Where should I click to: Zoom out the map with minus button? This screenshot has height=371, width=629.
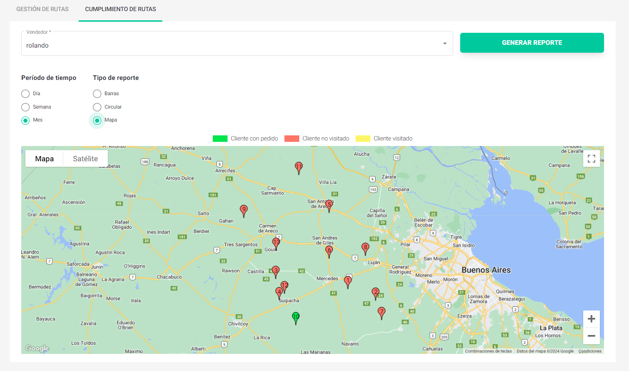point(591,336)
